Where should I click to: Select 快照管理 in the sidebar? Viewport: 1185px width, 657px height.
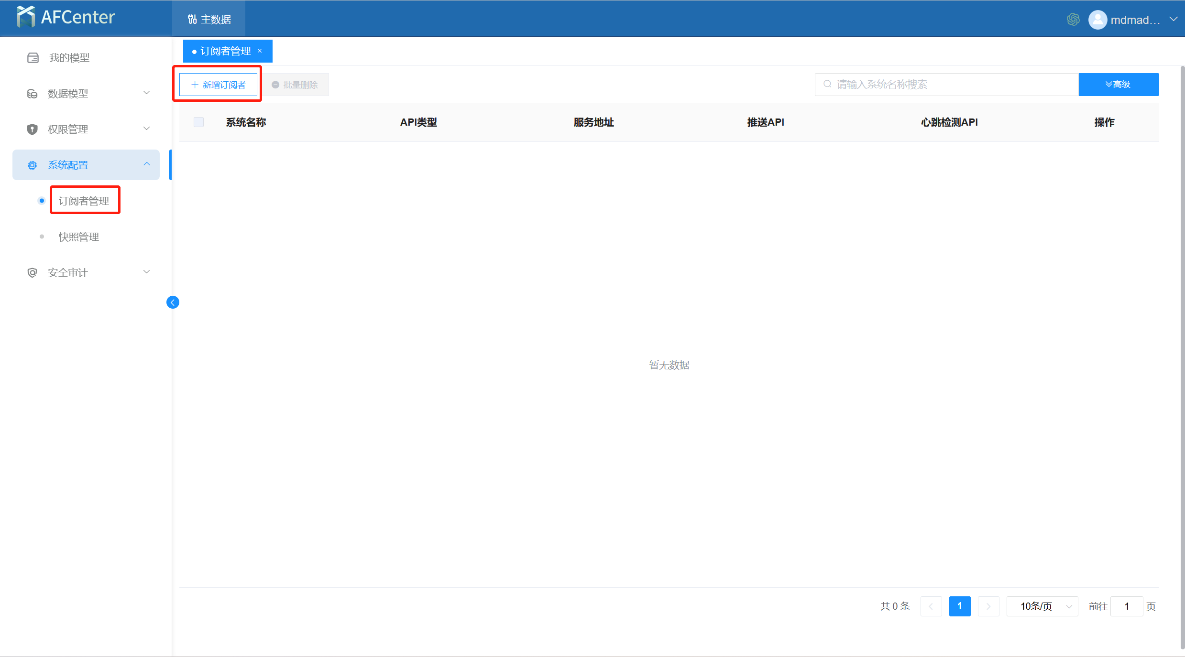pyautogui.click(x=78, y=237)
